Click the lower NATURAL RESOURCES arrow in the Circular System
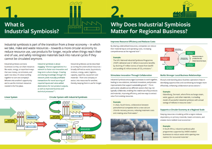212x149 pixels. [x=88, y=136]
